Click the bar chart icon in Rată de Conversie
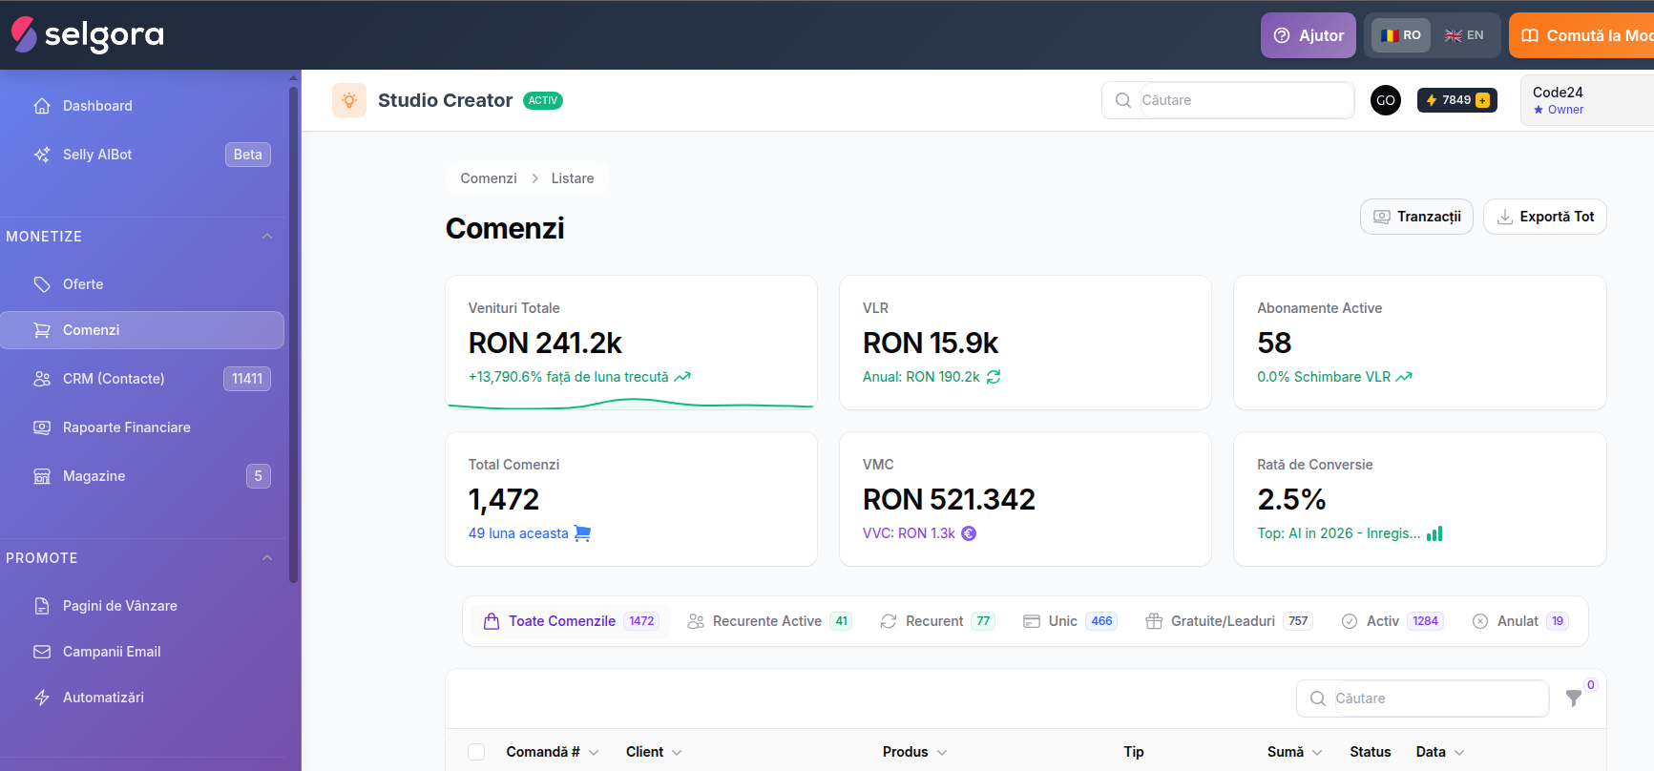Image resolution: width=1654 pixels, height=771 pixels. (1434, 533)
